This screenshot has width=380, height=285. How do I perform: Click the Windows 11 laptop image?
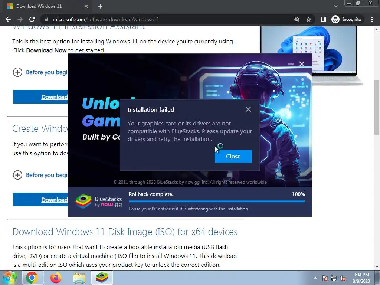337,56
